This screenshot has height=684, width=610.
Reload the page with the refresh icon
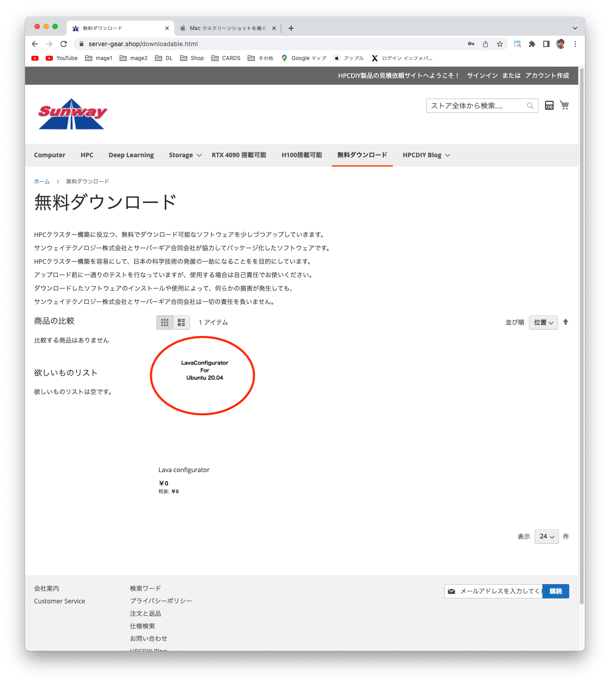point(64,44)
